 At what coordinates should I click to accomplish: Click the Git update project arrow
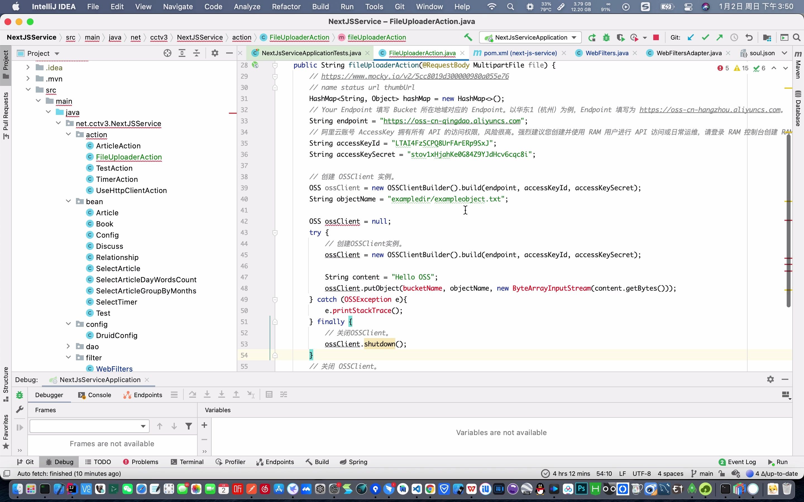tap(690, 38)
